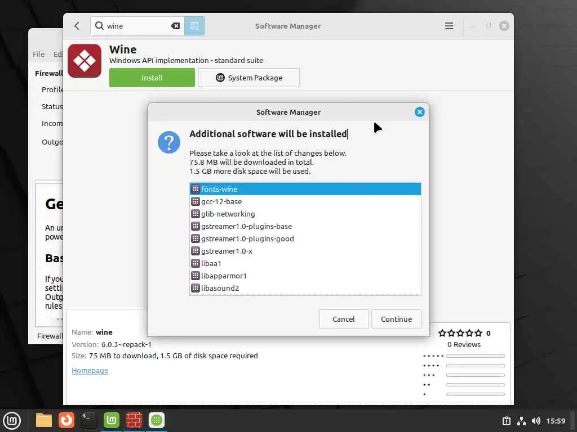
Task: Click the libasound2 package icon
Action: (x=196, y=288)
